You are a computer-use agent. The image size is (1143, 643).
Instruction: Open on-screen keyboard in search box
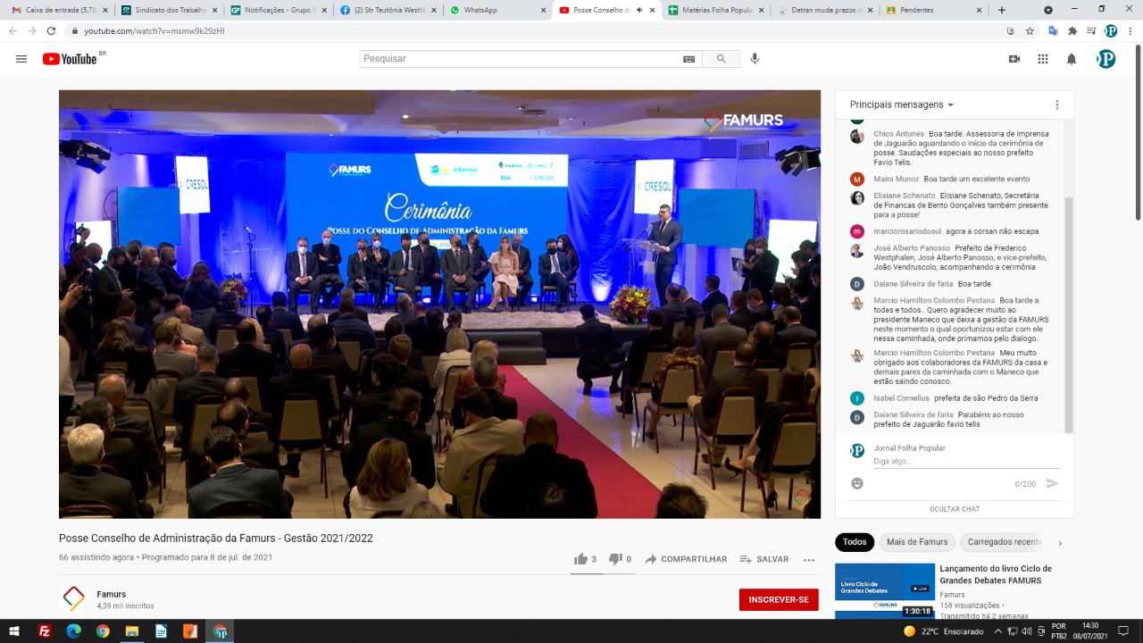[x=688, y=59]
